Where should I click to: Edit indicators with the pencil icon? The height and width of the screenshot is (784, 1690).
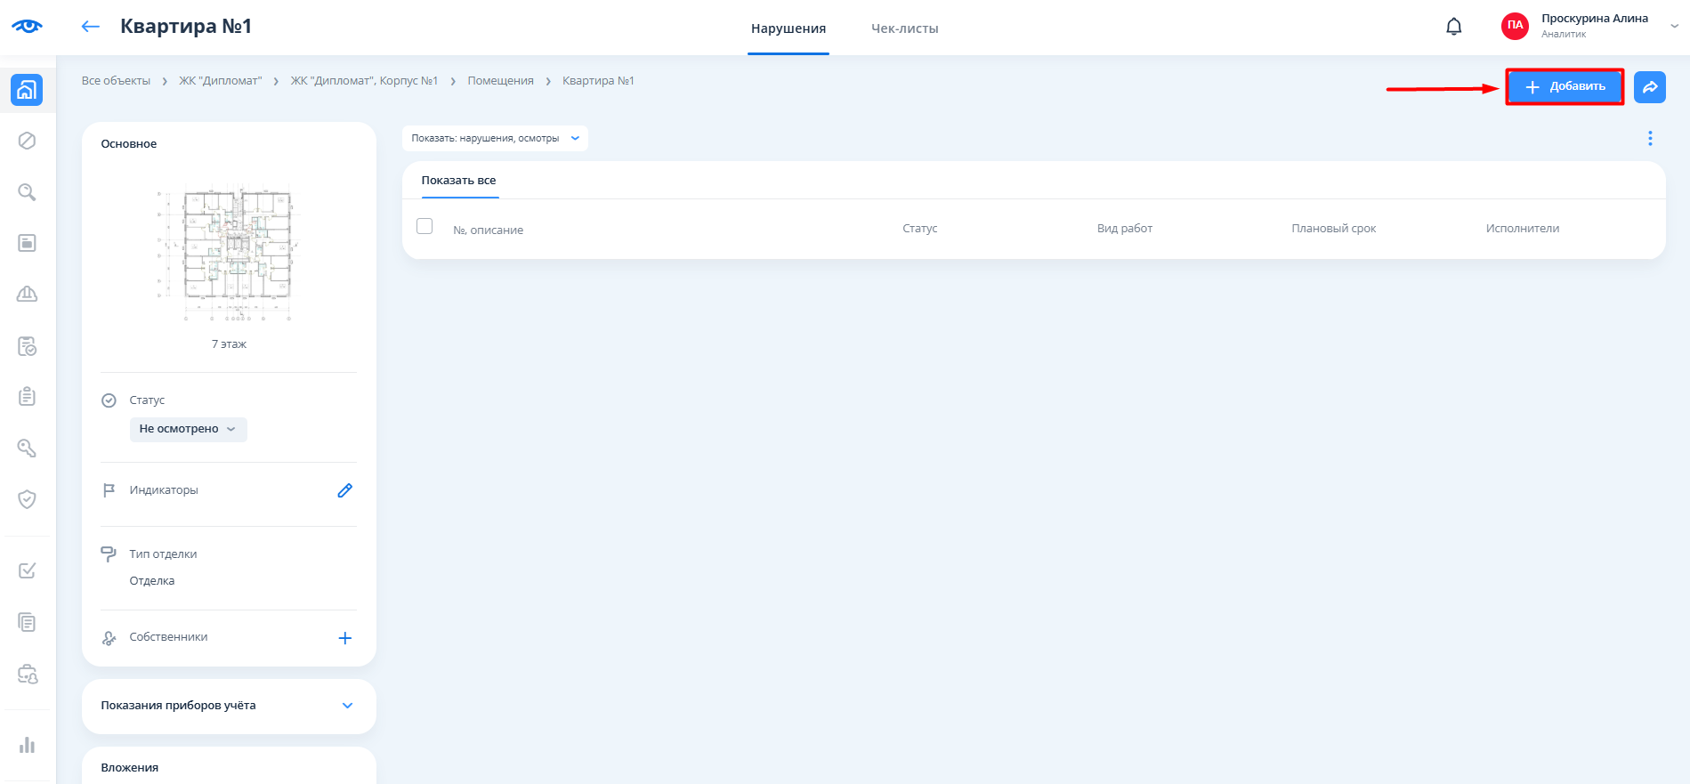[x=344, y=490]
